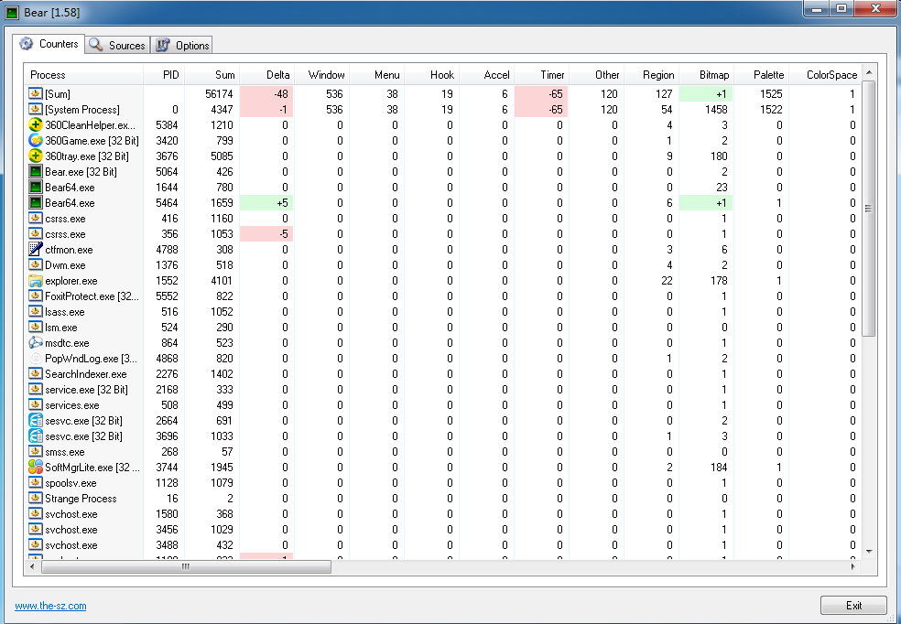Click the ctfmon.exe pen icon
The image size is (901, 624).
(x=36, y=249)
